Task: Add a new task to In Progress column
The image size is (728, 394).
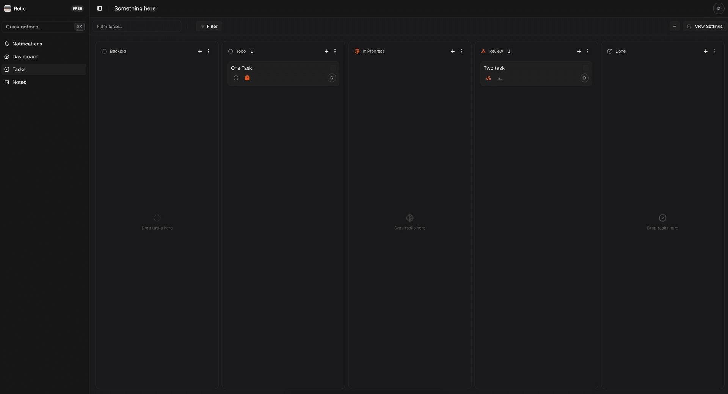Action: pos(452,51)
